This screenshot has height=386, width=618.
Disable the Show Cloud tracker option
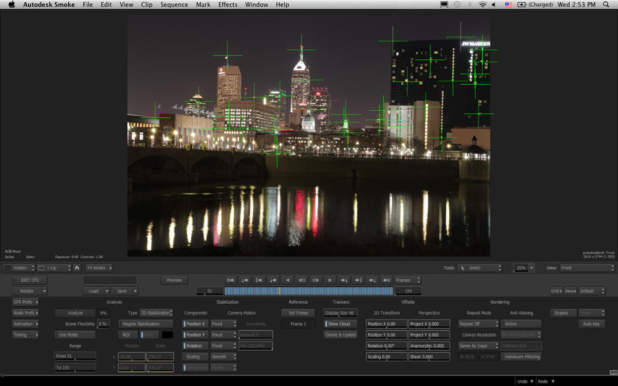(340, 324)
